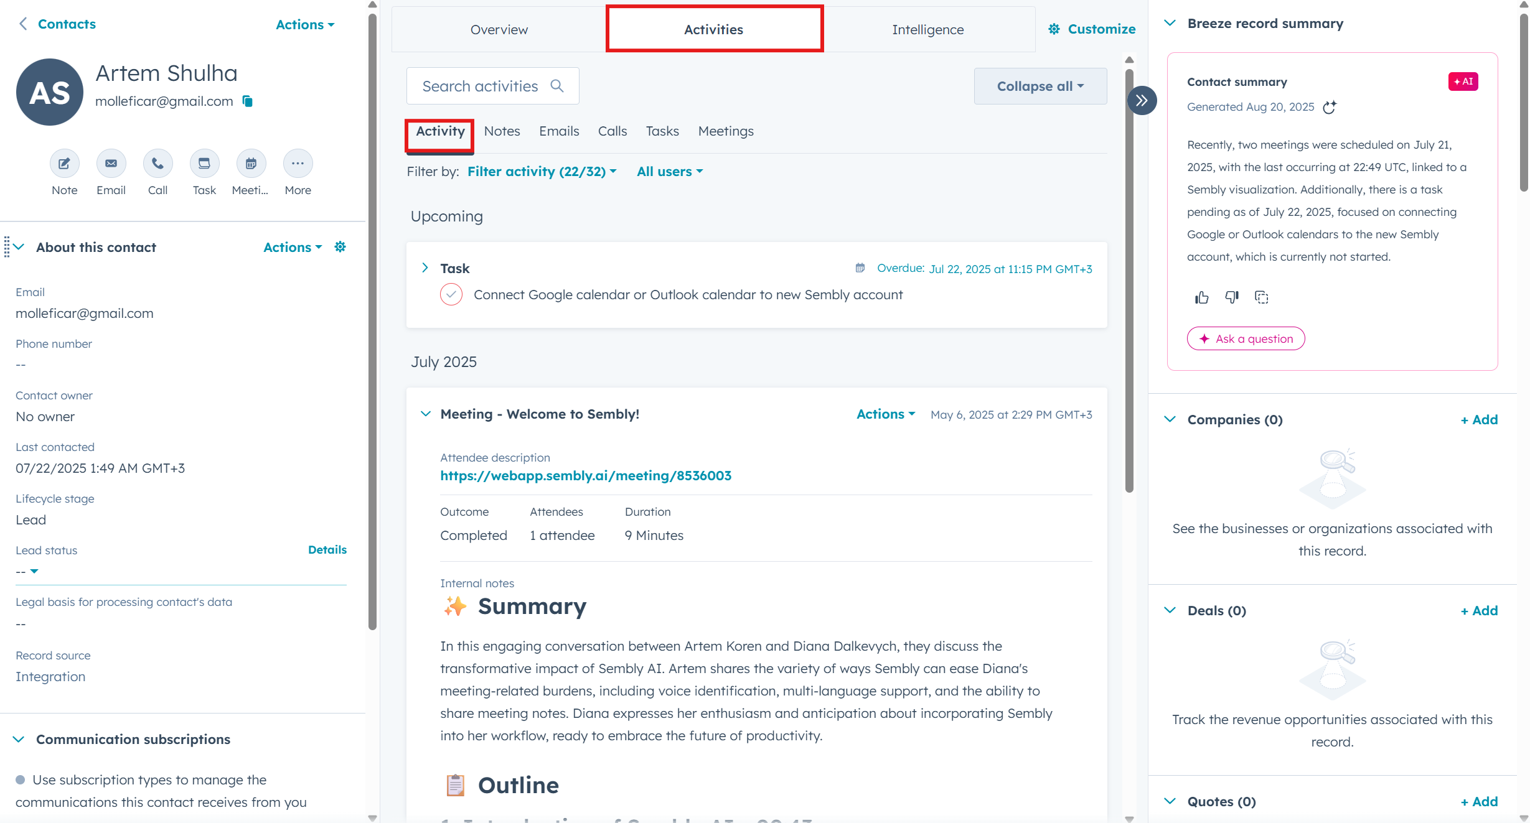Click the Email envelope icon
1530x823 pixels.
[111, 164]
